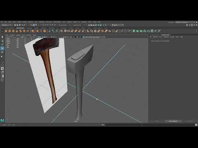This screenshot has width=198, height=148.
Task: Toggle the highlighted select by object type mode
Action: coord(34,25)
